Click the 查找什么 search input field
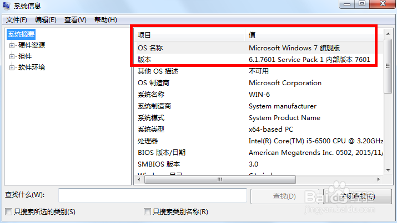Screen dimensions: 397x223 pos(153,195)
